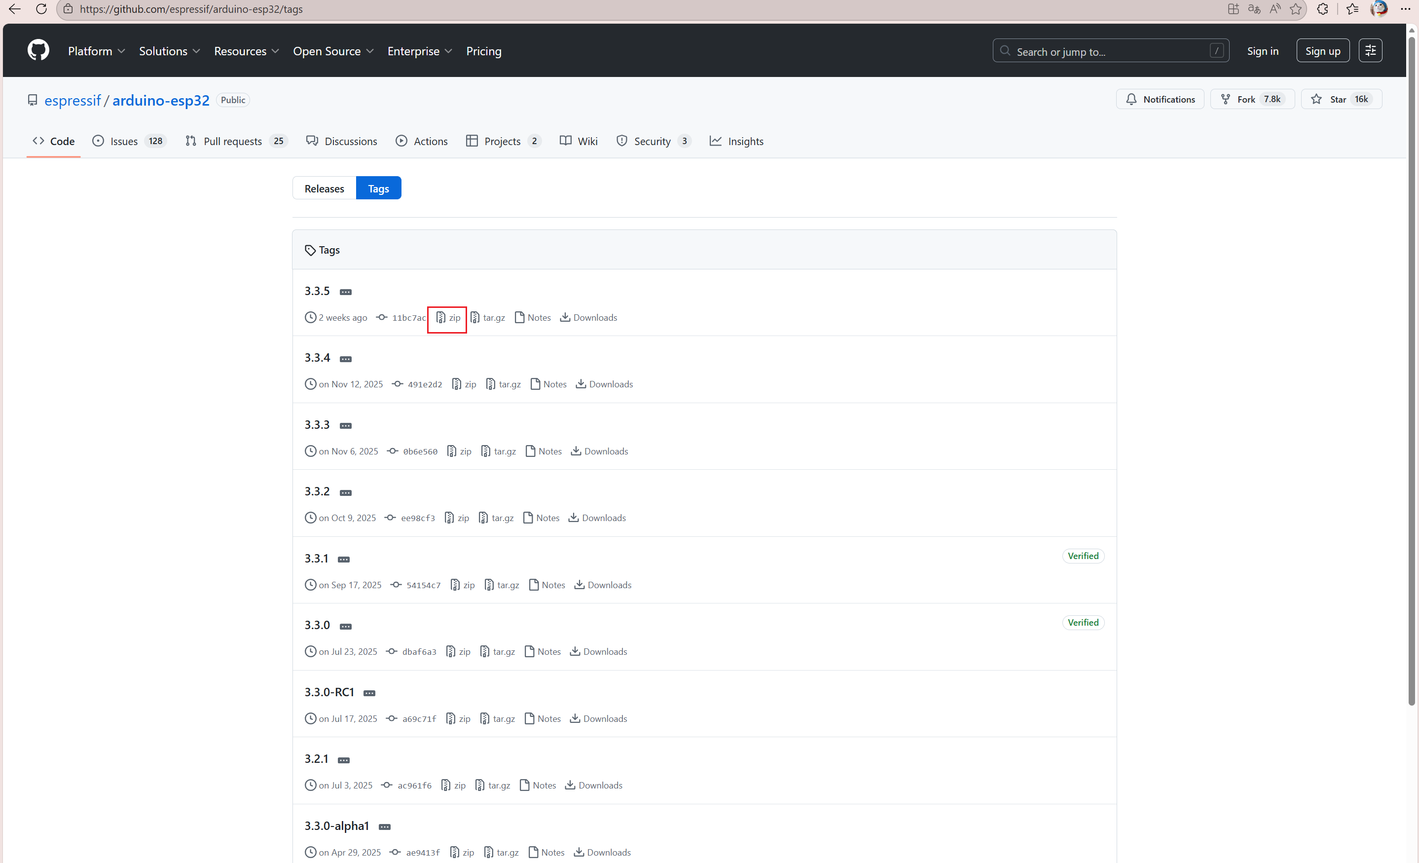Expand the ellipsis details for tag 3.3.0-RC1
This screenshot has height=863, width=1419.
(x=369, y=693)
